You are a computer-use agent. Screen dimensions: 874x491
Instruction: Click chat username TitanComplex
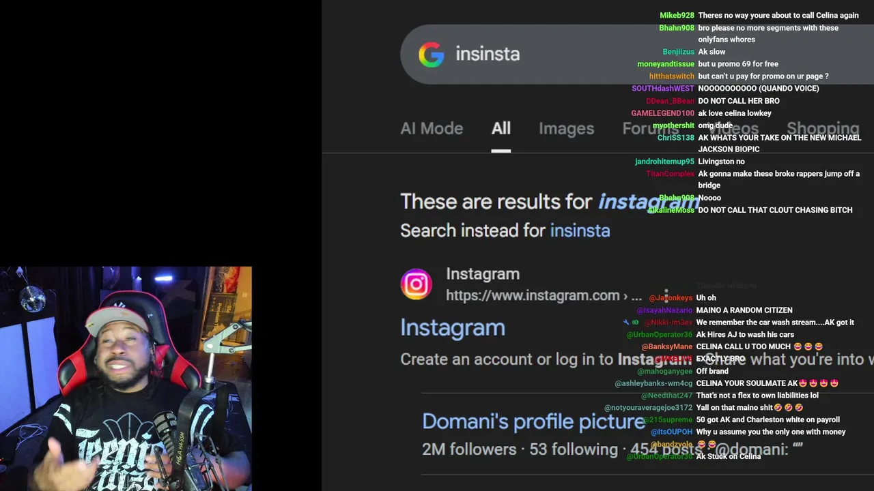671,174
